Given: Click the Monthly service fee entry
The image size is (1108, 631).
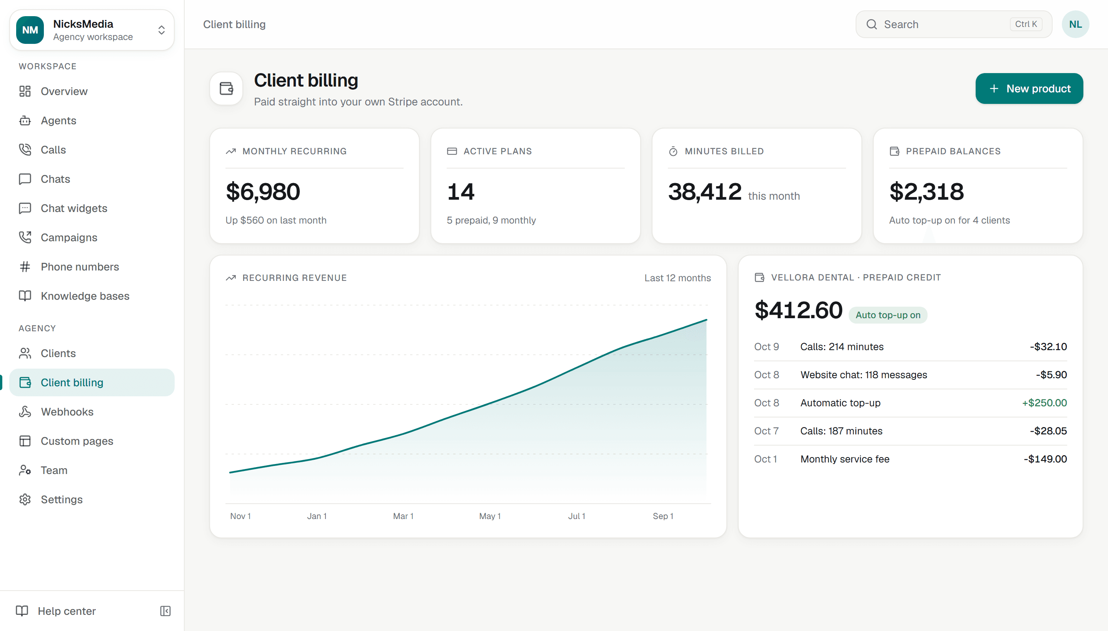Looking at the screenshot, I should pos(910,459).
